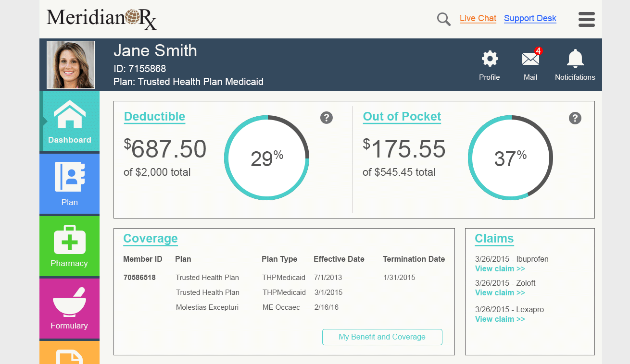The width and height of the screenshot is (630, 364).
Task: Open the orange document sidebar tile
Action: pos(70,352)
